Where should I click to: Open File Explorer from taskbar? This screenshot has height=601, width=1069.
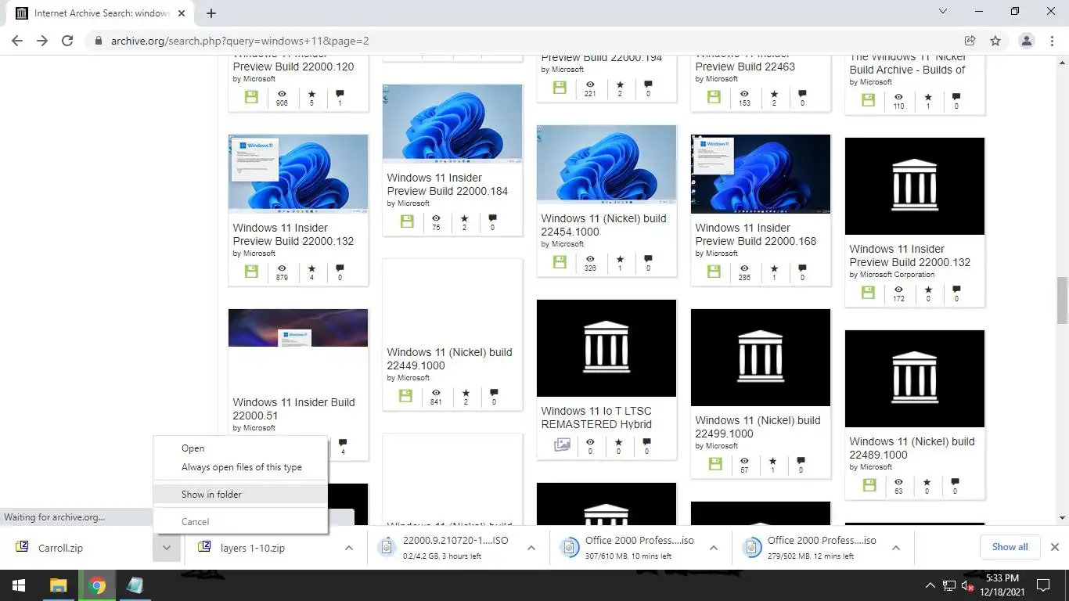click(58, 585)
